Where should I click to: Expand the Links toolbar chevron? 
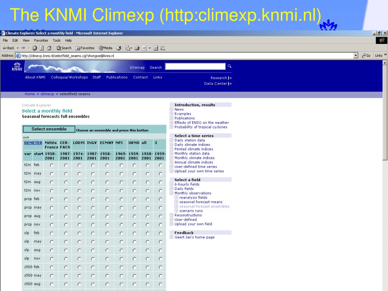pos(385,55)
